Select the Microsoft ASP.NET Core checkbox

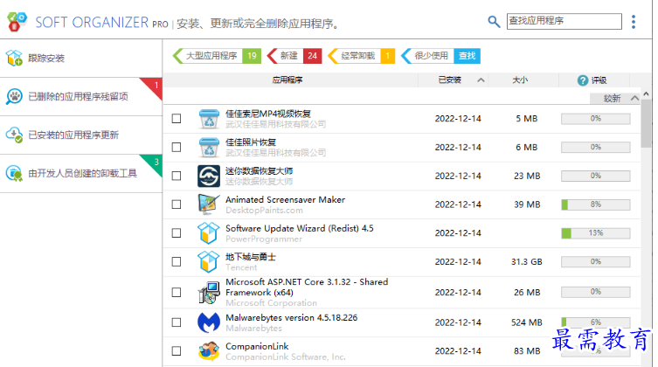pyautogui.click(x=177, y=293)
